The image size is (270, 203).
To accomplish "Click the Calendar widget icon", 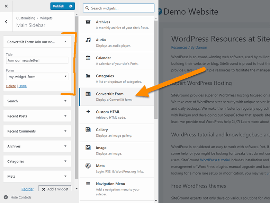I will [88, 58].
